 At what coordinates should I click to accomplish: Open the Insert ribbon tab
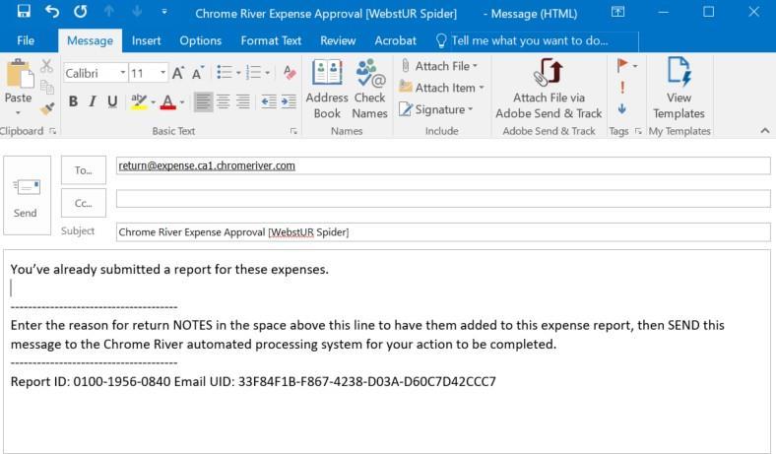[146, 40]
